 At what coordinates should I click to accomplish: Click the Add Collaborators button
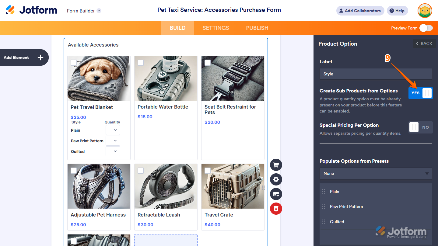360,11
